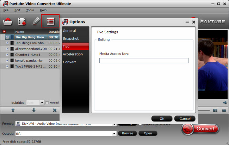Open the Help menu

(x=43, y=10)
